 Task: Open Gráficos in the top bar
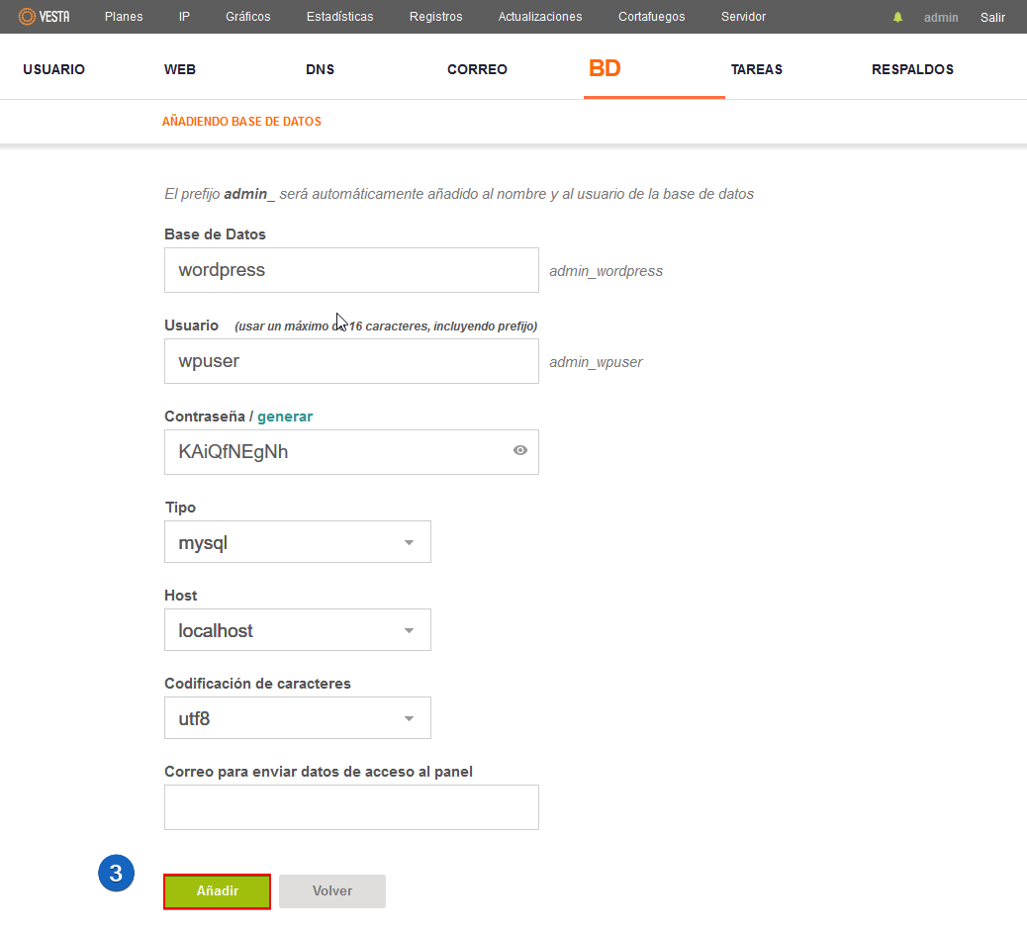point(247,17)
